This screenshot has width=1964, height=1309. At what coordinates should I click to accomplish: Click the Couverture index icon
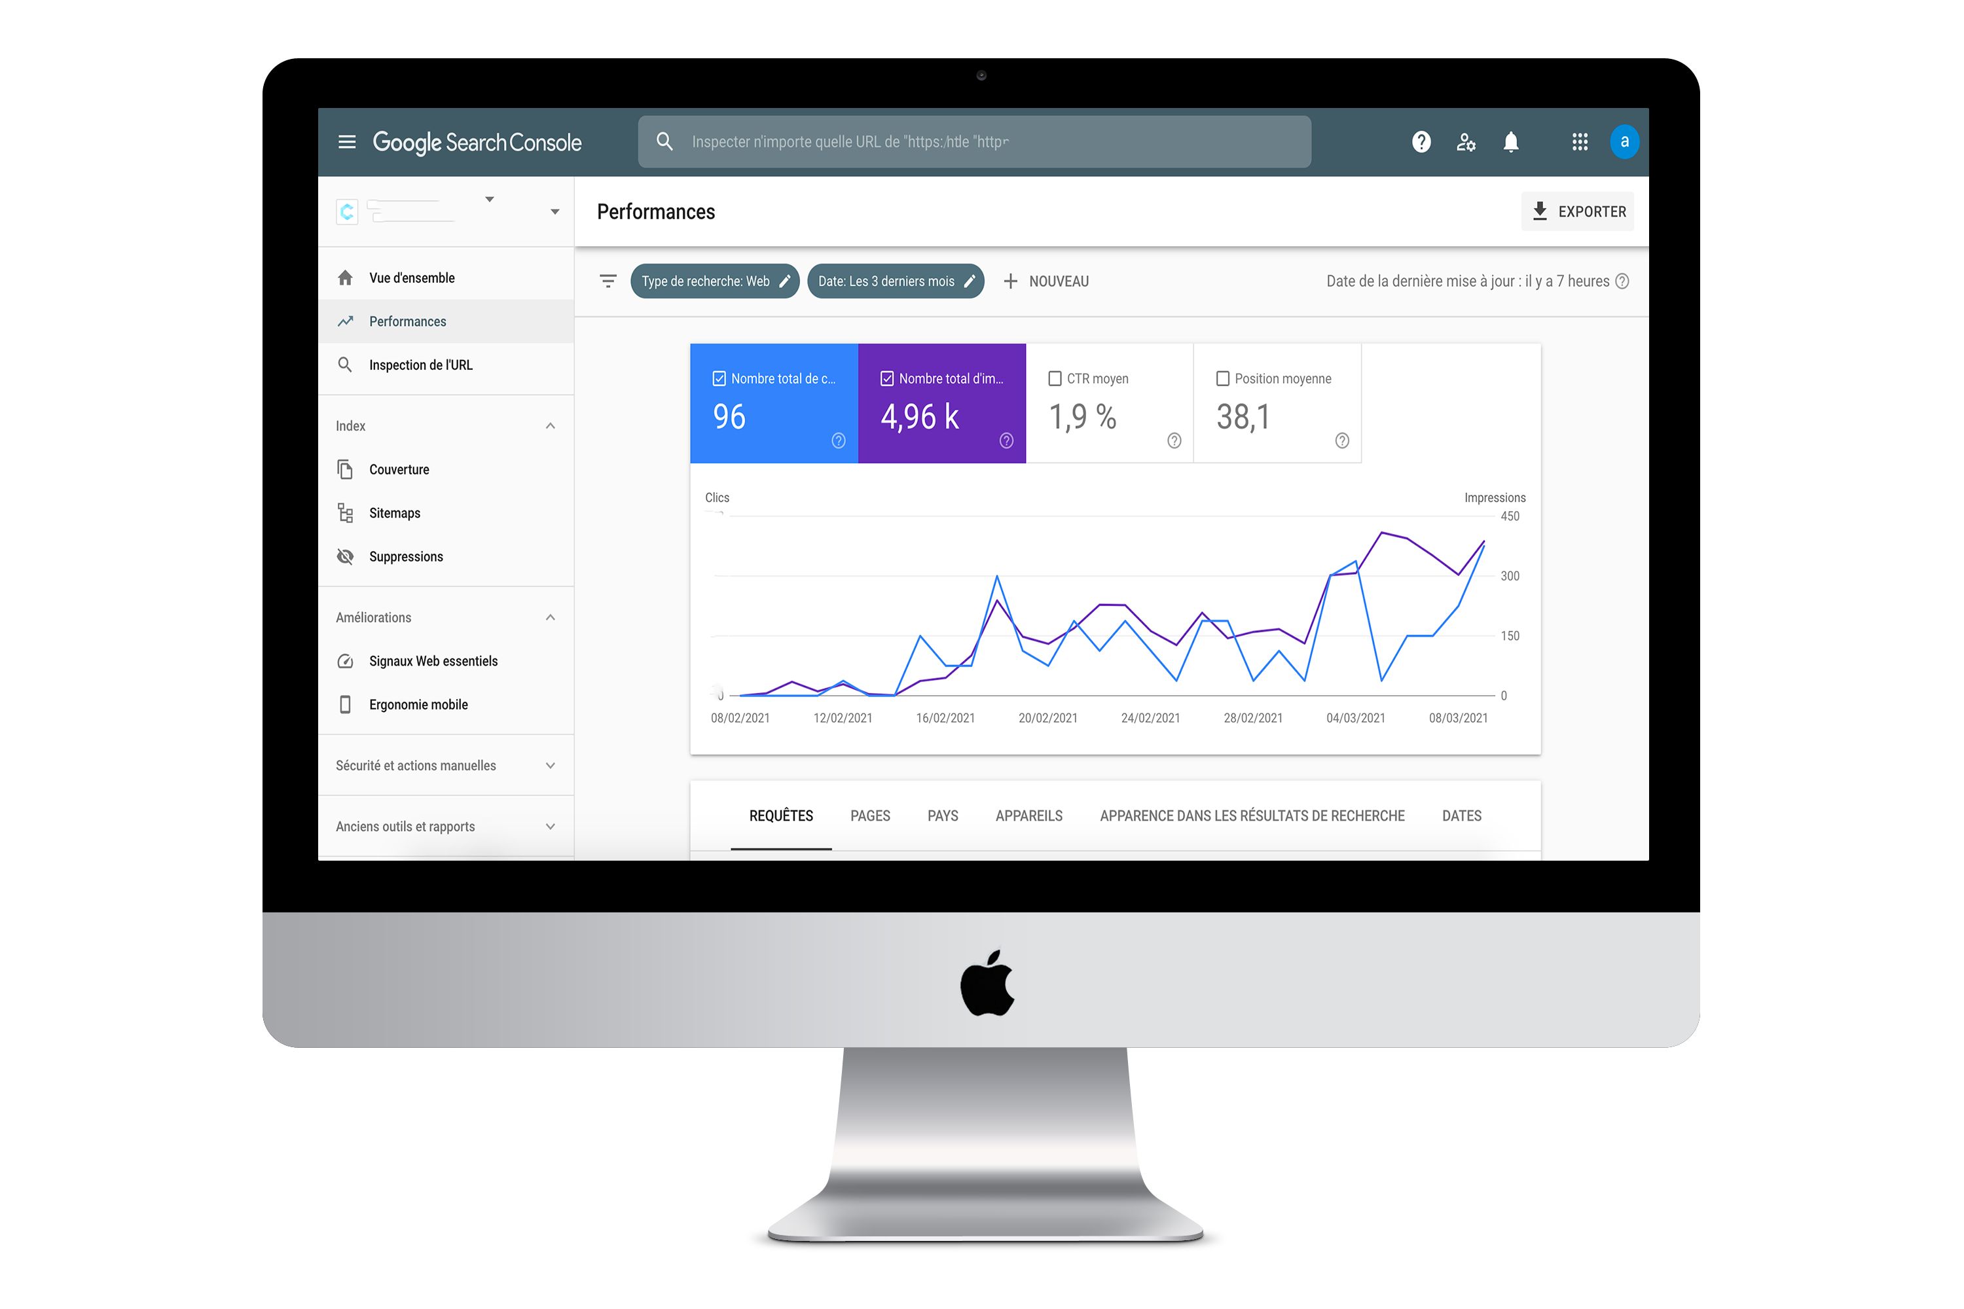(345, 469)
